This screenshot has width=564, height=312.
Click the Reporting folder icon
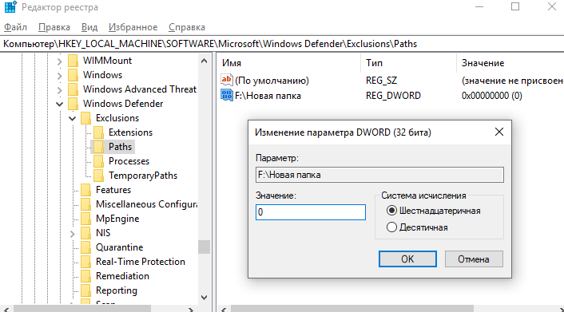click(x=86, y=290)
